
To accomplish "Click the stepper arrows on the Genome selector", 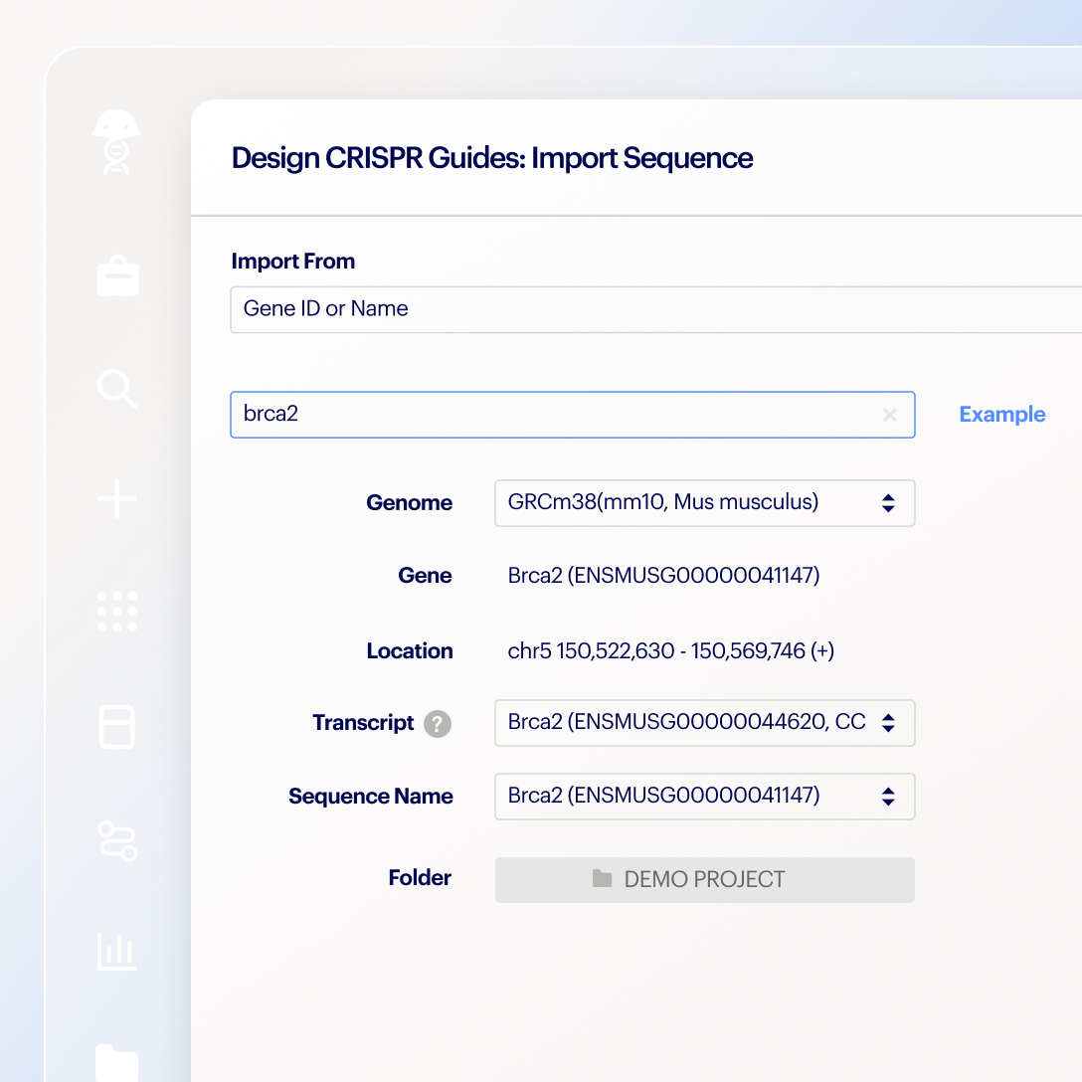I will (888, 503).
